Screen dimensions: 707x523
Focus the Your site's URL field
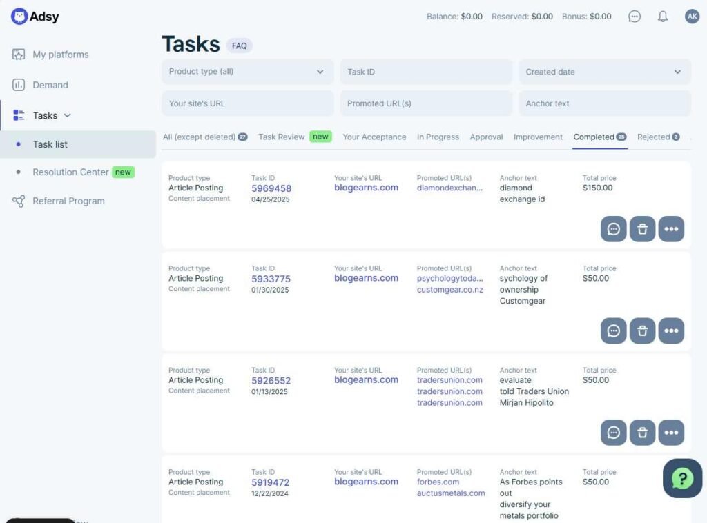(248, 103)
